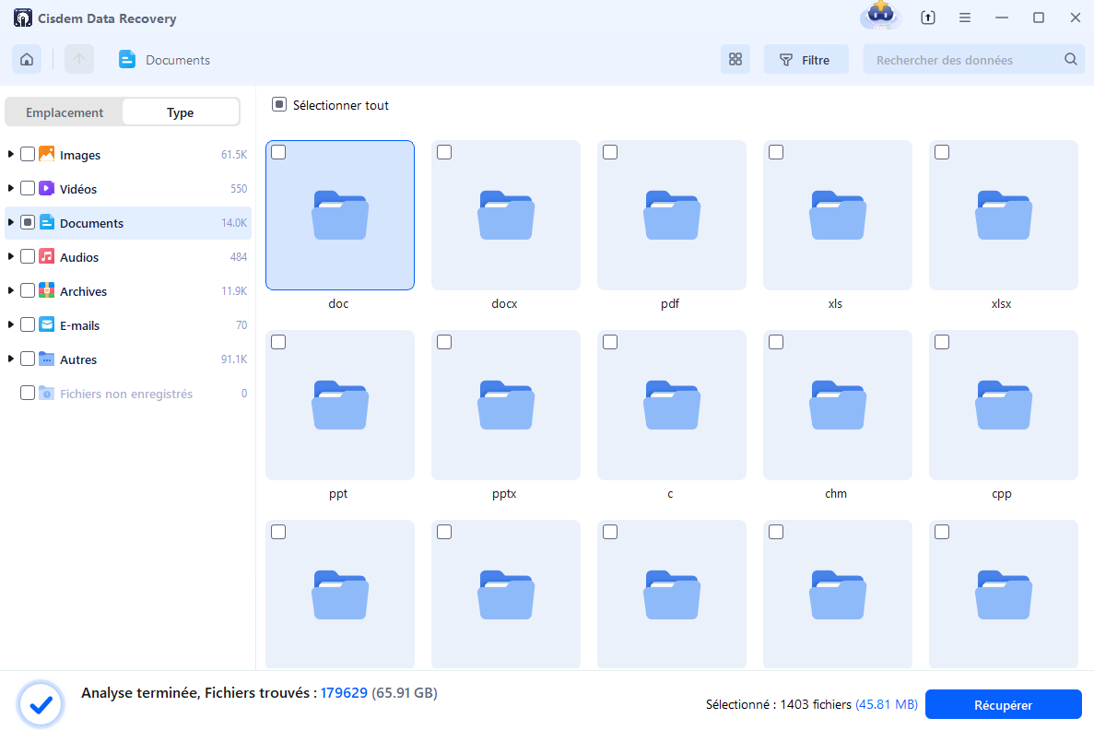The image size is (1094, 730).
Task: Click the upload/update icon in title bar
Action: [x=928, y=18]
